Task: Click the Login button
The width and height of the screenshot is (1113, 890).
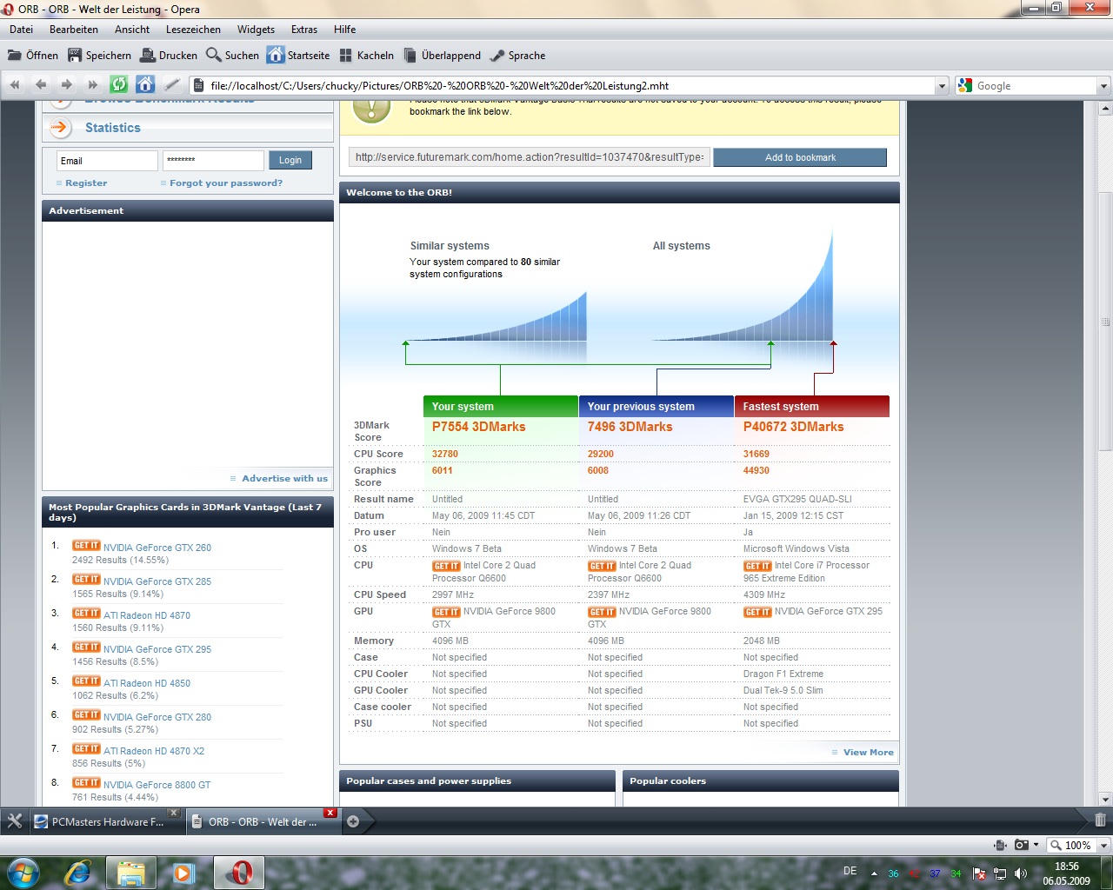Action: (290, 161)
